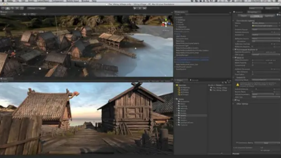Screen dimensions: 281x158
Task: Open the Scripts folder in Assets
Action: pyautogui.click(x=183, y=118)
